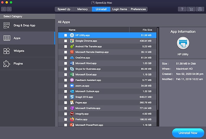Select the Microsoft OneNote.app row name

[x=88, y=108]
